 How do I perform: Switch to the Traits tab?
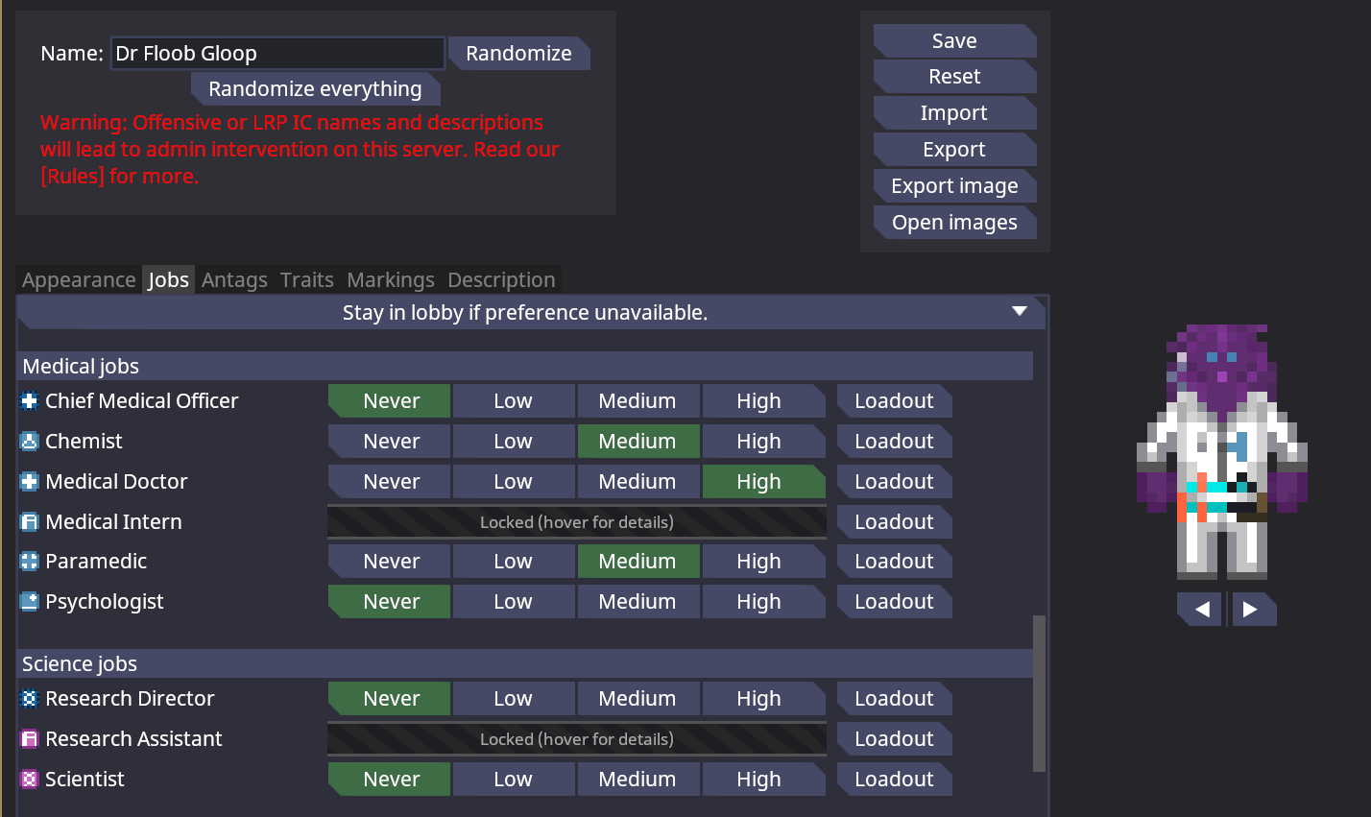coord(307,280)
